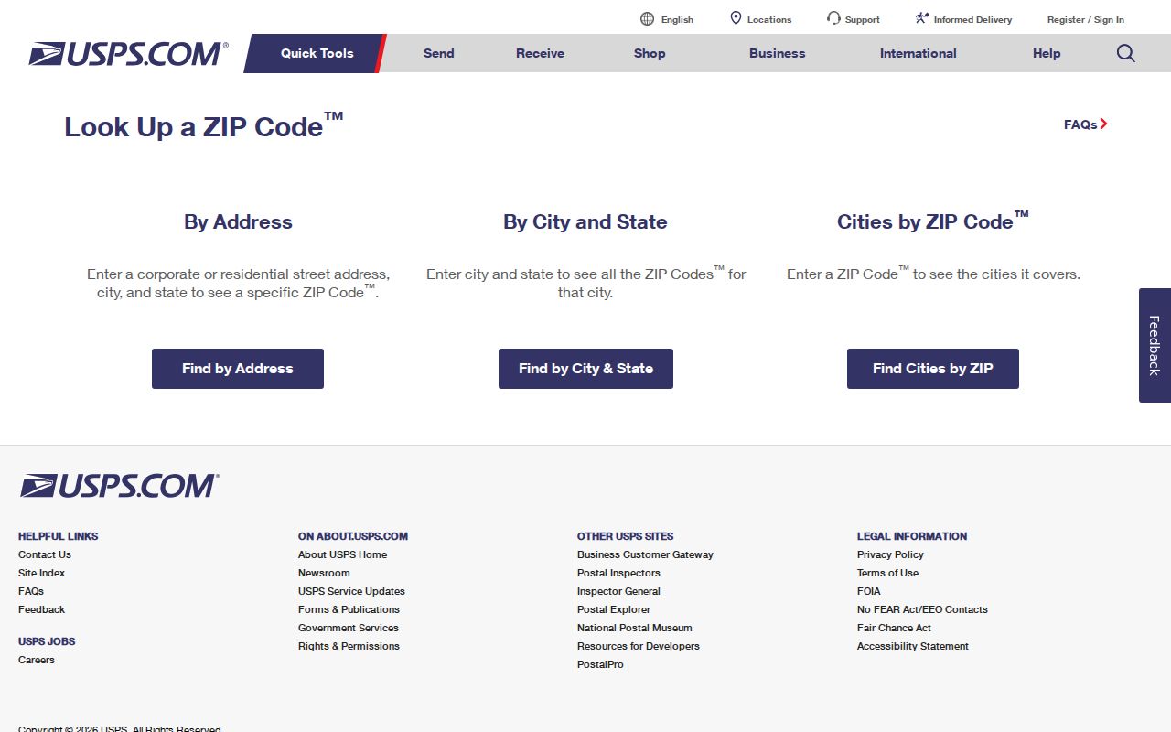Open the Government Services link
This screenshot has height=732, width=1171.
coord(349,628)
